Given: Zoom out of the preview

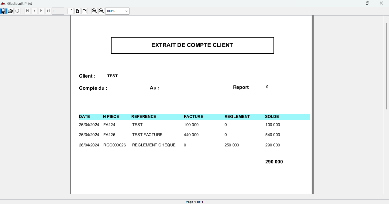Looking at the screenshot, I should point(101,11).
